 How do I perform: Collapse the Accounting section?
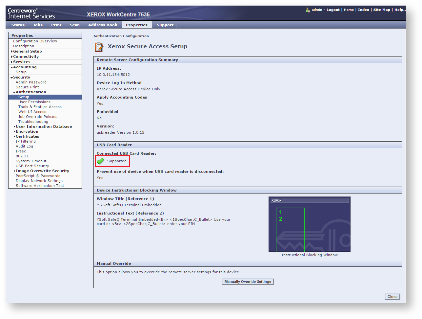coord(25,67)
